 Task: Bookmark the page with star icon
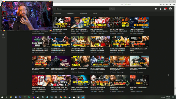161,5
